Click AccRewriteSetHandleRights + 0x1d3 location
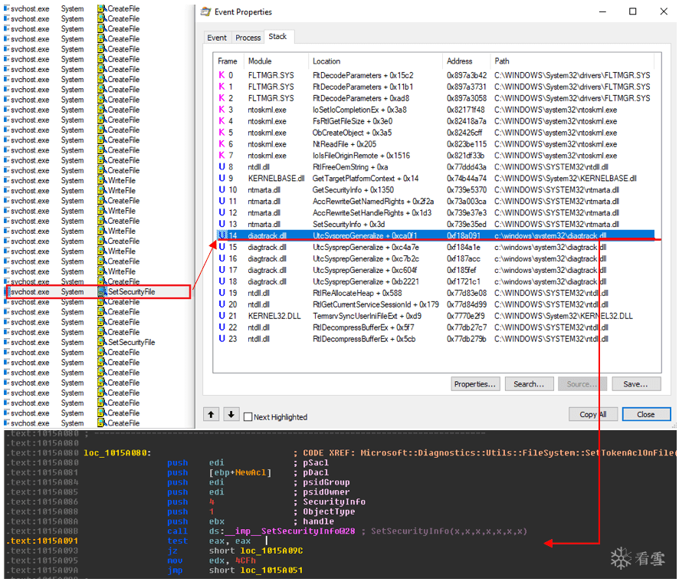The width and height of the screenshot is (679, 582). 372,212
